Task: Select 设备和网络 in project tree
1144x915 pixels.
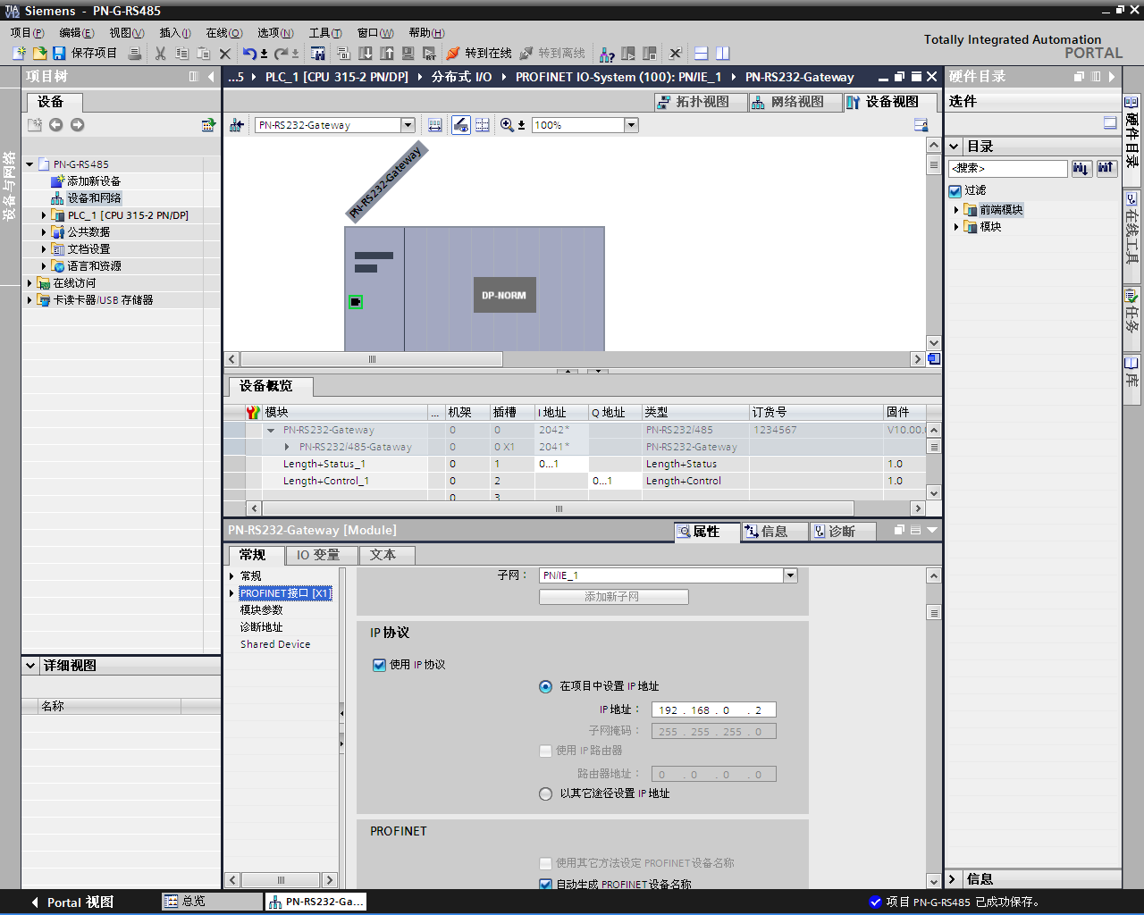Action: [94, 198]
